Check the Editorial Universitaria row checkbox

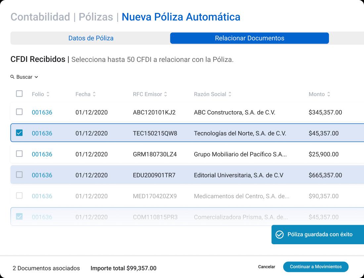pyautogui.click(x=19, y=175)
